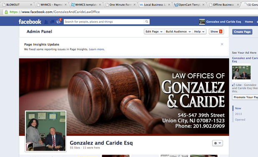Click the Facebook logo
The image size is (258, 157).
pyautogui.click(x=30, y=22)
